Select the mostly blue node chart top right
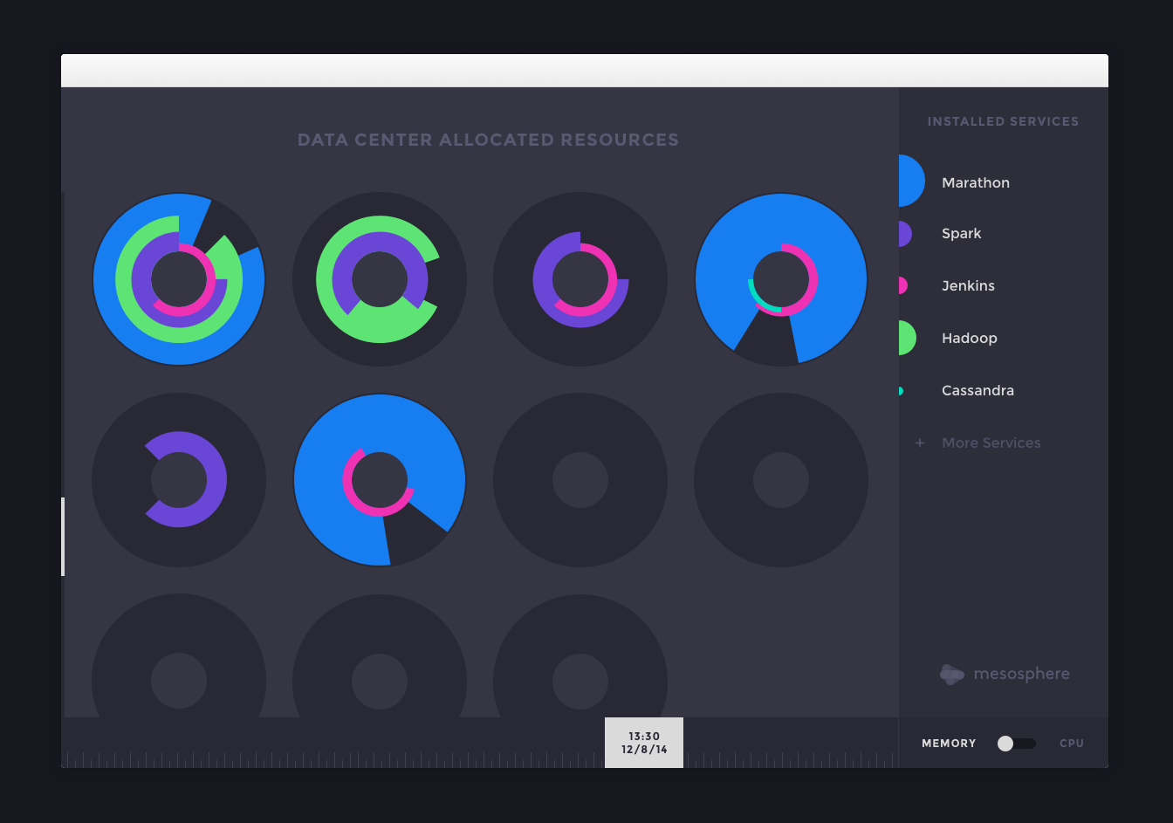The image size is (1173, 823). coord(780,278)
